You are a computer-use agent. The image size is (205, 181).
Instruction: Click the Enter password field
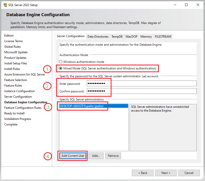click(x=141, y=84)
